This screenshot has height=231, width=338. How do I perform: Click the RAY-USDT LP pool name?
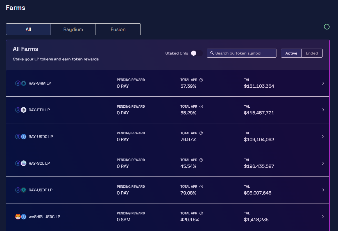(x=40, y=190)
